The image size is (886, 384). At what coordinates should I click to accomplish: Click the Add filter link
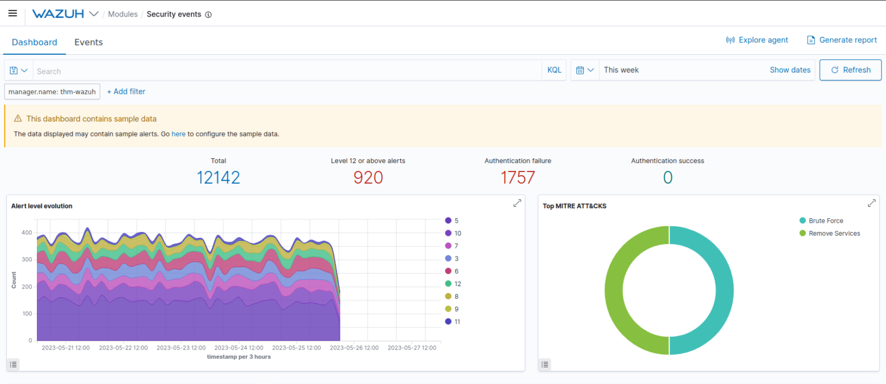coord(126,92)
